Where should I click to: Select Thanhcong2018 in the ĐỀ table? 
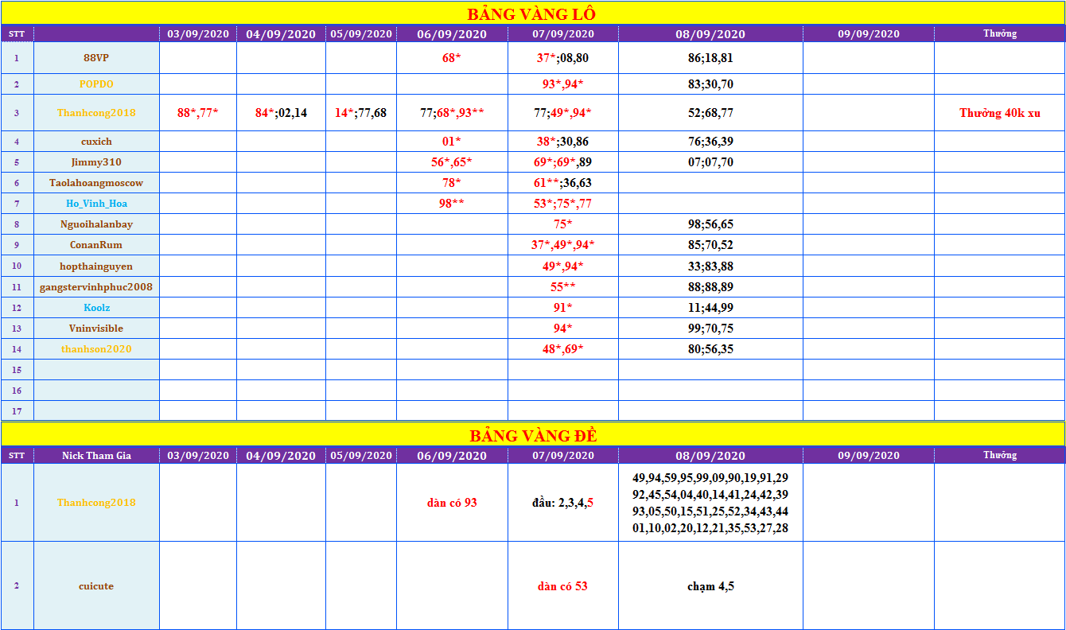[x=96, y=503]
